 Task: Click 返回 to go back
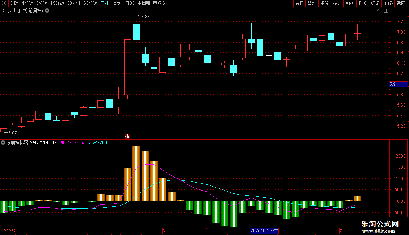pyautogui.click(x=401, y=3)
